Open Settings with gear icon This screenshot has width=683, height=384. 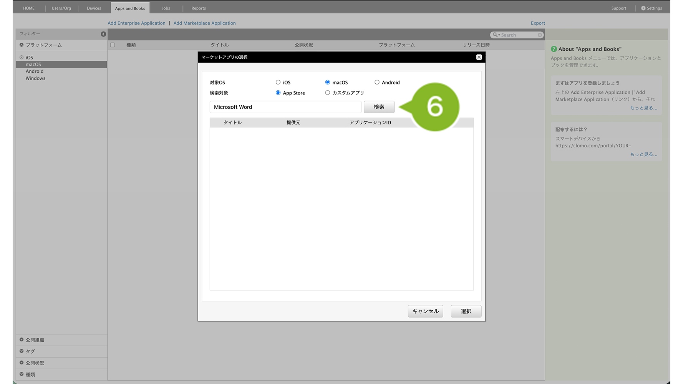point(652,8)
